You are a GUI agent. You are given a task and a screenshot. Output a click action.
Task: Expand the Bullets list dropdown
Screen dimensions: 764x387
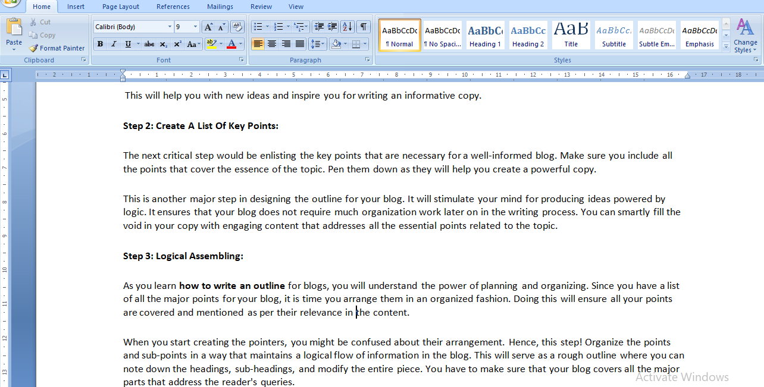267,27
